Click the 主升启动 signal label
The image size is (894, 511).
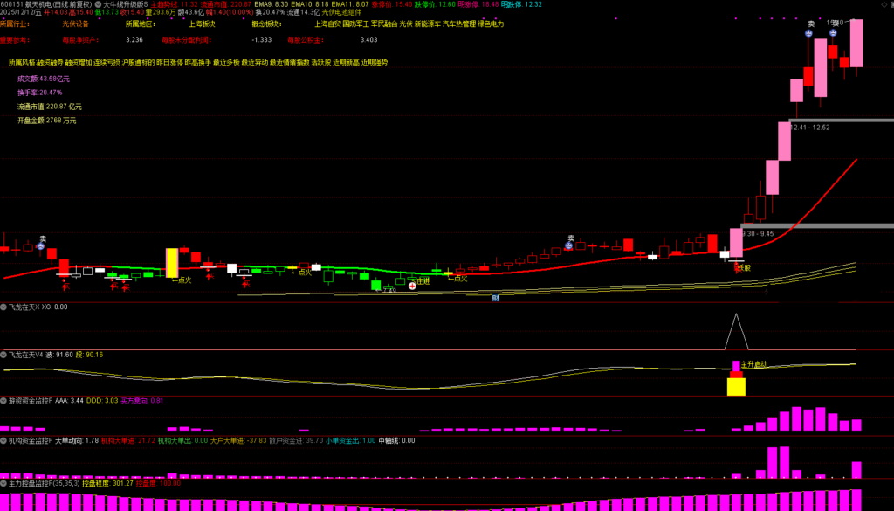coord(753,364)
